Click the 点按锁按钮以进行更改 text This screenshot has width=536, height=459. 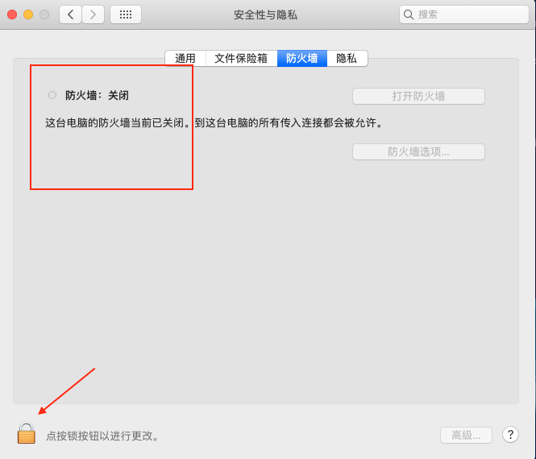(102, 436)
